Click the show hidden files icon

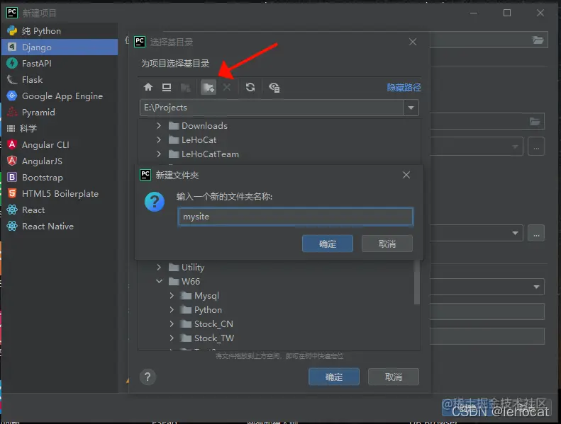tap(274, 87)
